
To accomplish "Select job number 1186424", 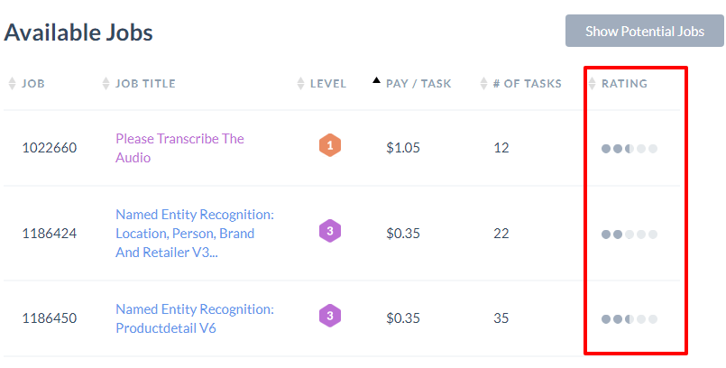I will click(50, 234).
